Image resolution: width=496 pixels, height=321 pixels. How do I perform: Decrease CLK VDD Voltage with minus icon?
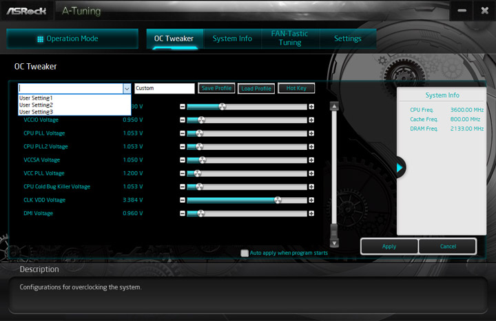pyautogui.click(x=182, y=200)
